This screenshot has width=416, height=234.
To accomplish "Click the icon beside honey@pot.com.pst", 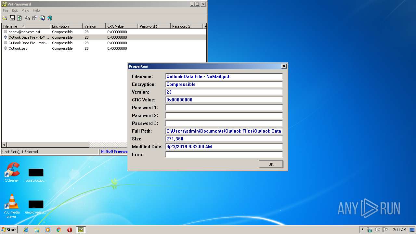I will [6, 32].
